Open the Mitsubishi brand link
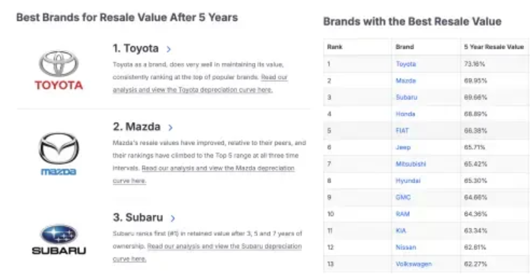 point(410,164)
